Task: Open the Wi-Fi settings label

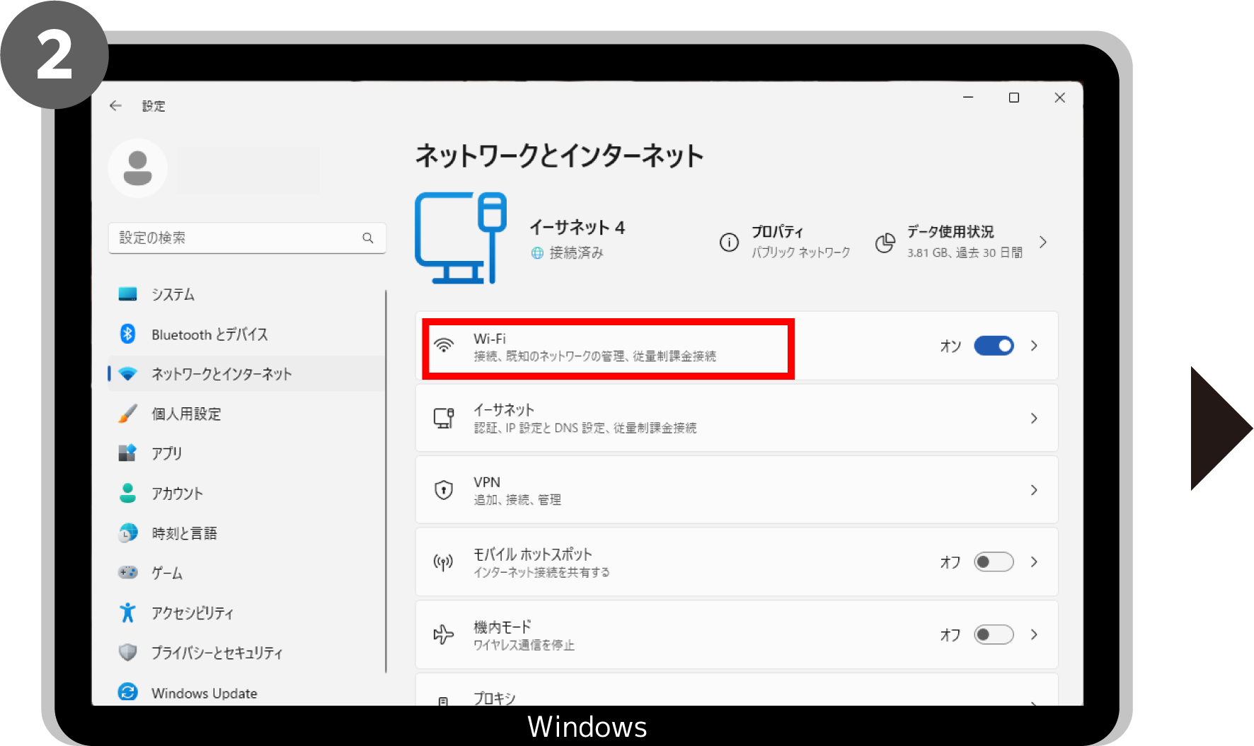Action: (490, 339)
